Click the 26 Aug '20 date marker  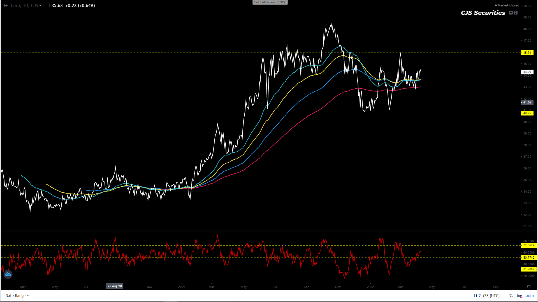coord(115,286)
